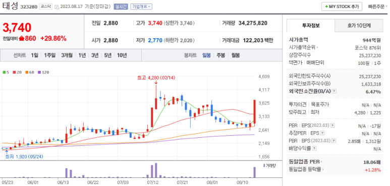
Task: Click the calendar icon beside the date
Action: (57, 7)
